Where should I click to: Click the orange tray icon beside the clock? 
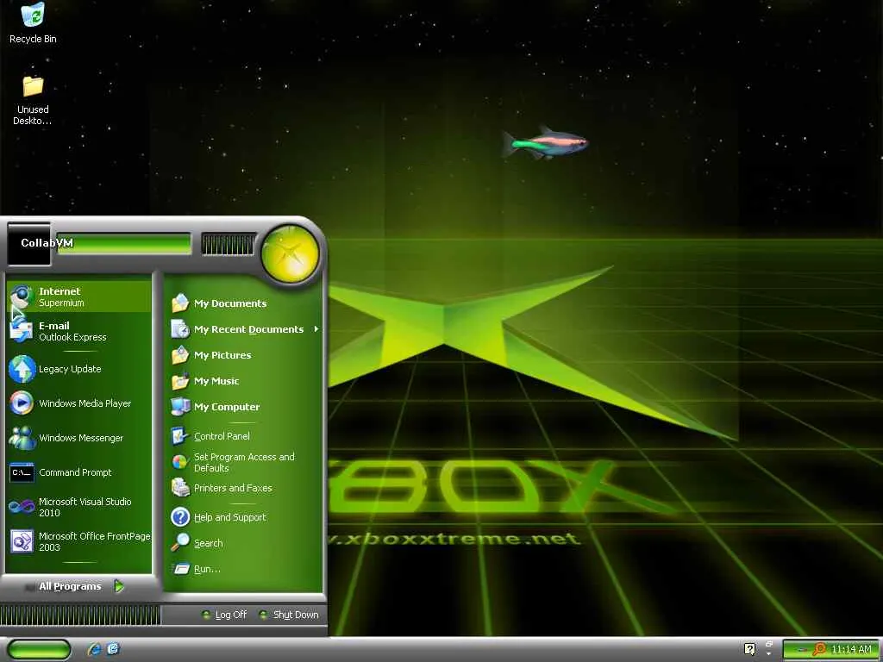click(x=819, y=650)
